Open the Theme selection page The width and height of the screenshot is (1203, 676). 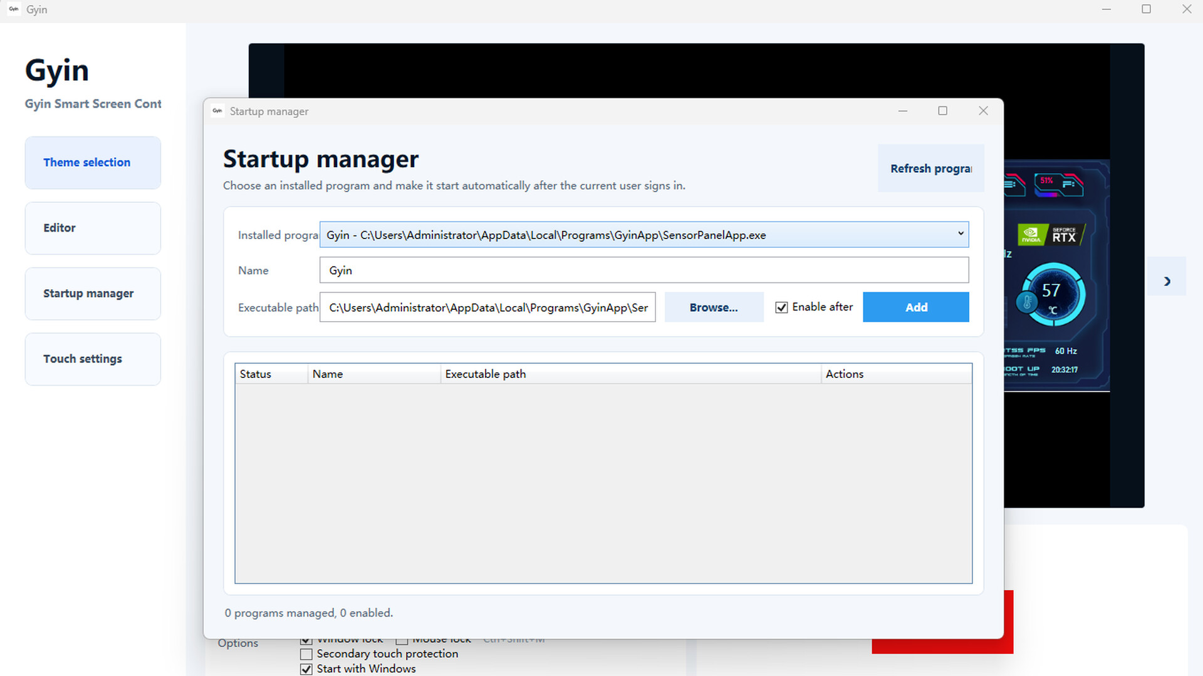[x=93, y=163]
